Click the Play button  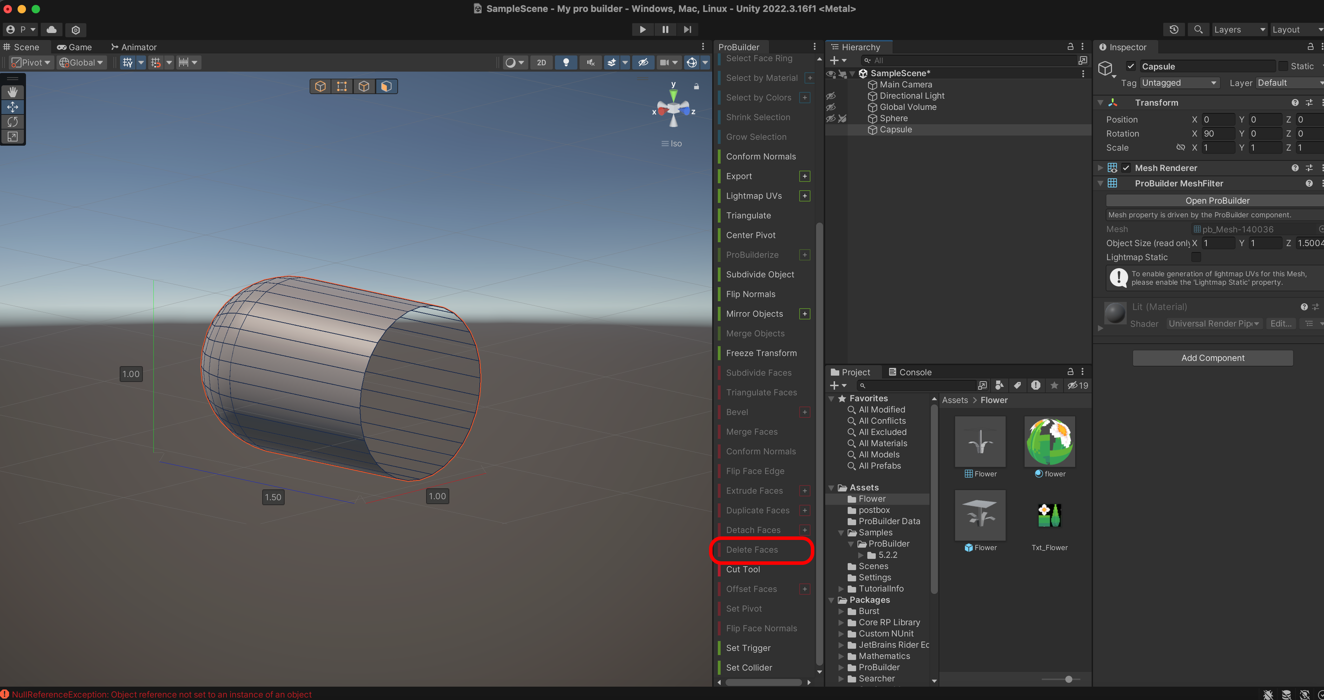pyautogui.click(x=642, y=29)
